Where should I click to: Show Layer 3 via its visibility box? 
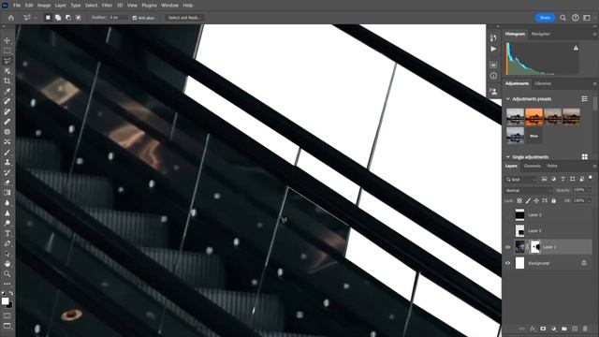[x=507, y=214]
